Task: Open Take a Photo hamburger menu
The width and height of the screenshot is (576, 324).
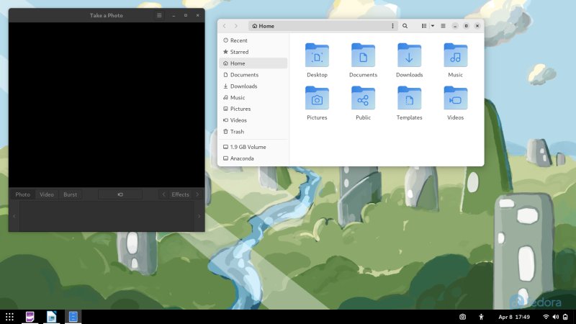Action: tap(159, 15)
